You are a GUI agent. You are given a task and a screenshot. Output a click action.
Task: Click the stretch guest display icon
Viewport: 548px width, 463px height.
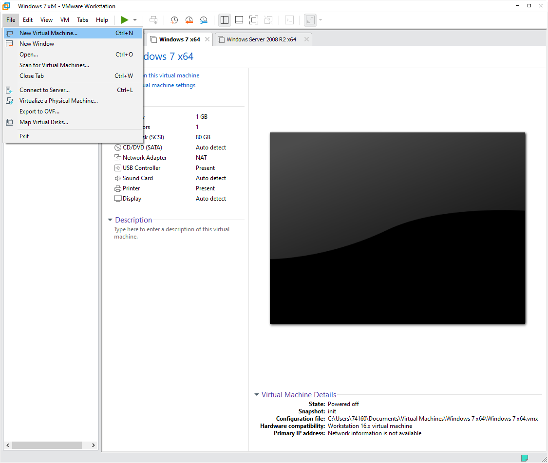(310, 20)
